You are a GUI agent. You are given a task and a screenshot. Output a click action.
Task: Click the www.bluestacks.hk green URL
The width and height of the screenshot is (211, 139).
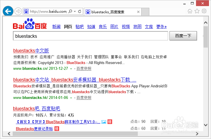tap(31, 98)
